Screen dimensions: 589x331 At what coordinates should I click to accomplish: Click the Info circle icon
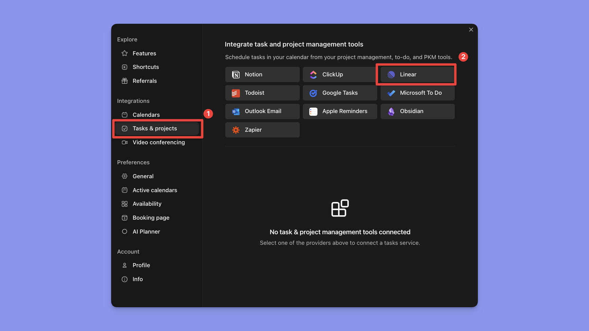[x=125, y=279]
